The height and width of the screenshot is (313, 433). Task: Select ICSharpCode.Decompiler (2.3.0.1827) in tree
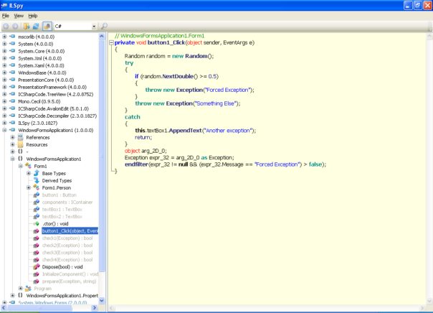pyautogui.click(x=57, y=116)
